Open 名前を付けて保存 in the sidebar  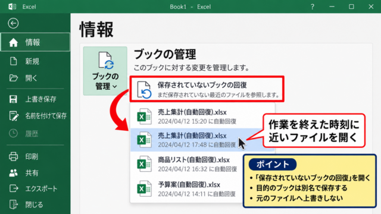pos(36,116)
